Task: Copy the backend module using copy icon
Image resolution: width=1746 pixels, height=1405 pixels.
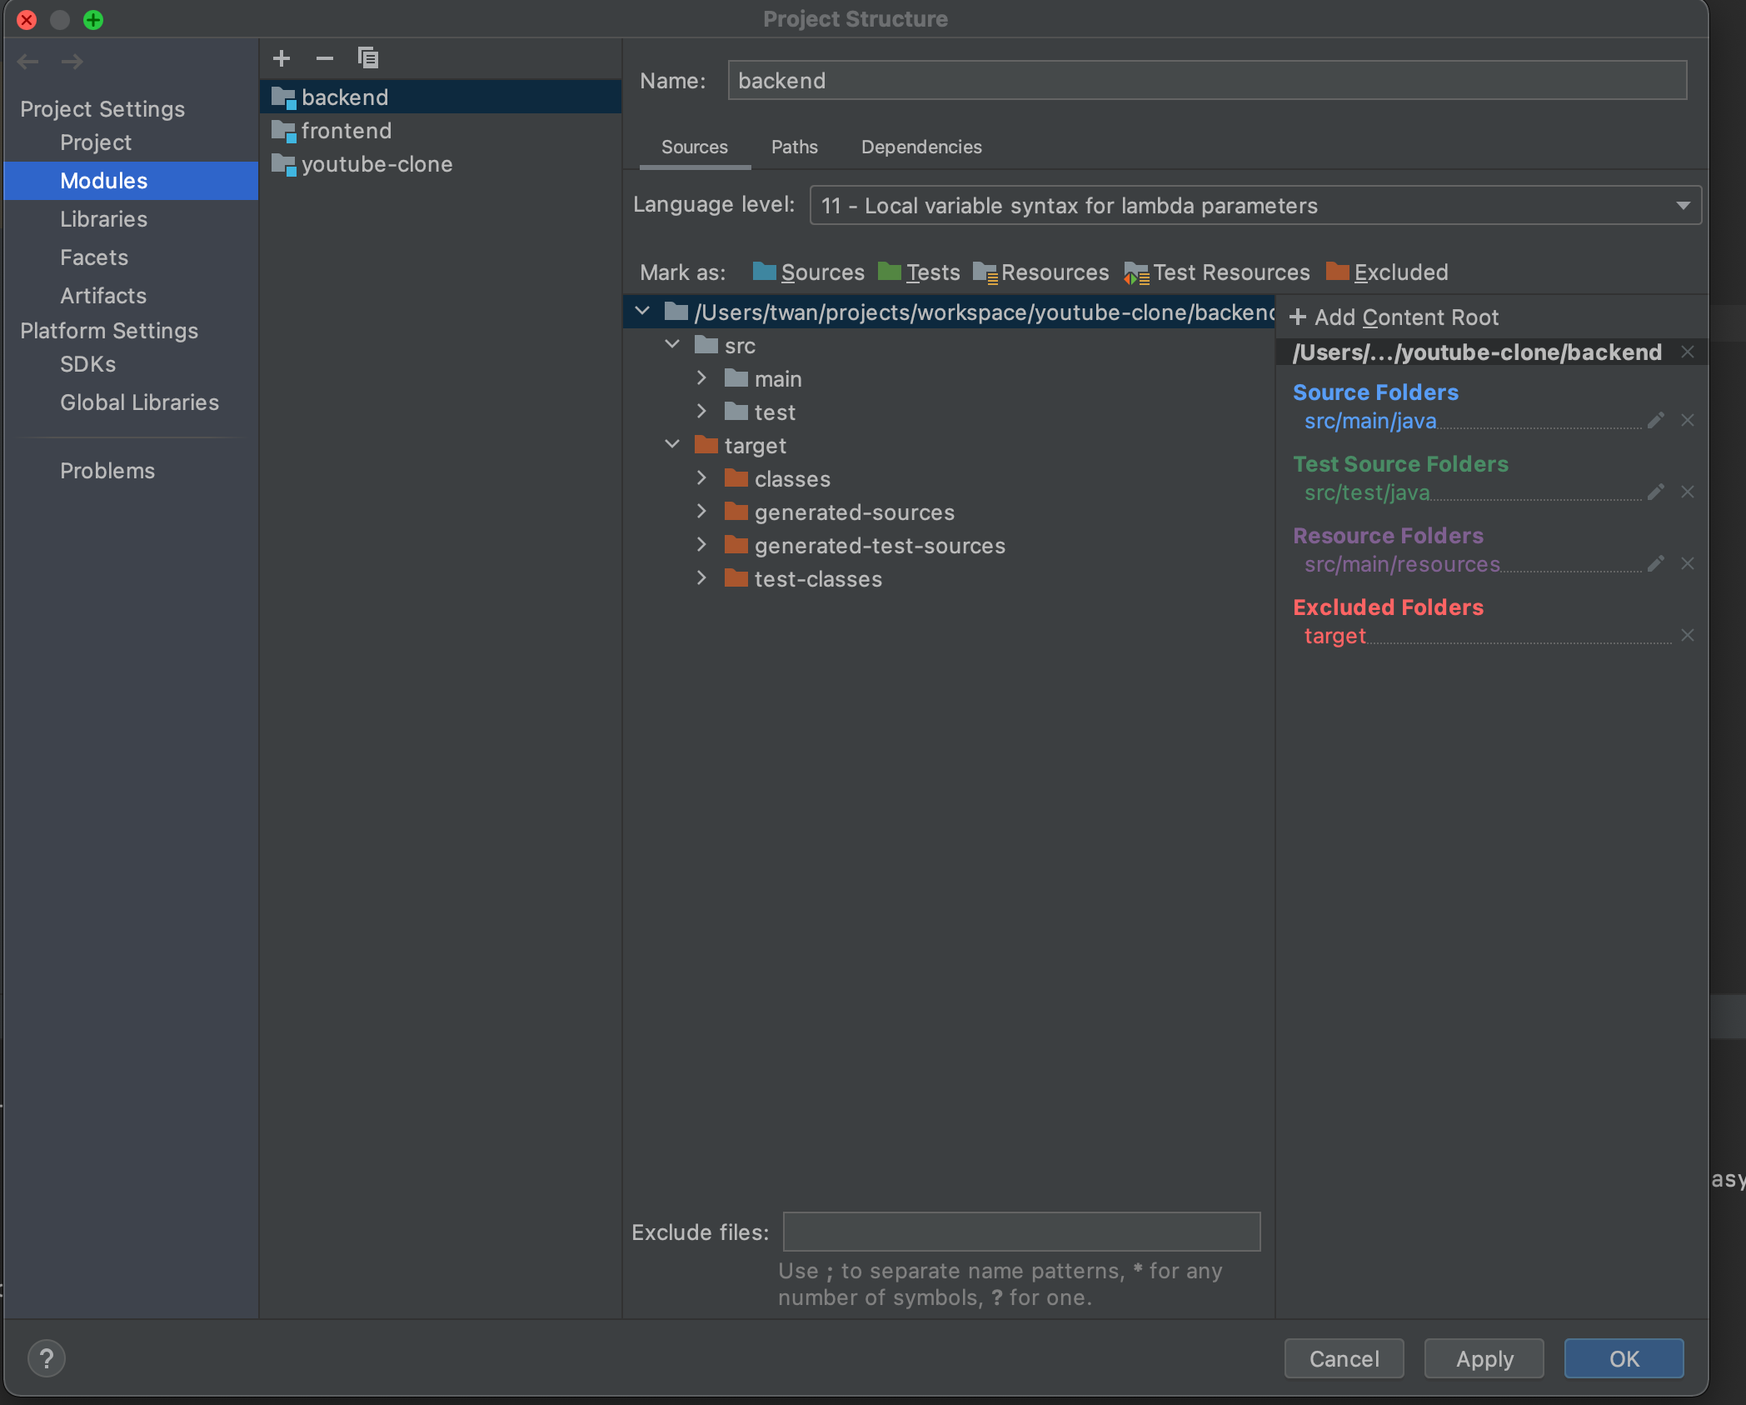Action: pos(368,58)
